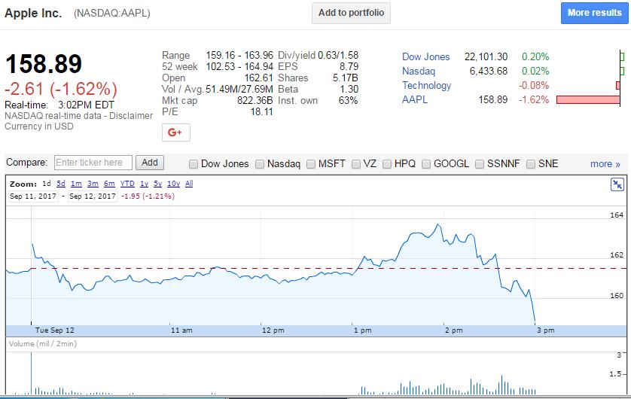Viewport: 631px width, 399px height.
Task: Select the YTD zoom range
Action: [127, 184]
